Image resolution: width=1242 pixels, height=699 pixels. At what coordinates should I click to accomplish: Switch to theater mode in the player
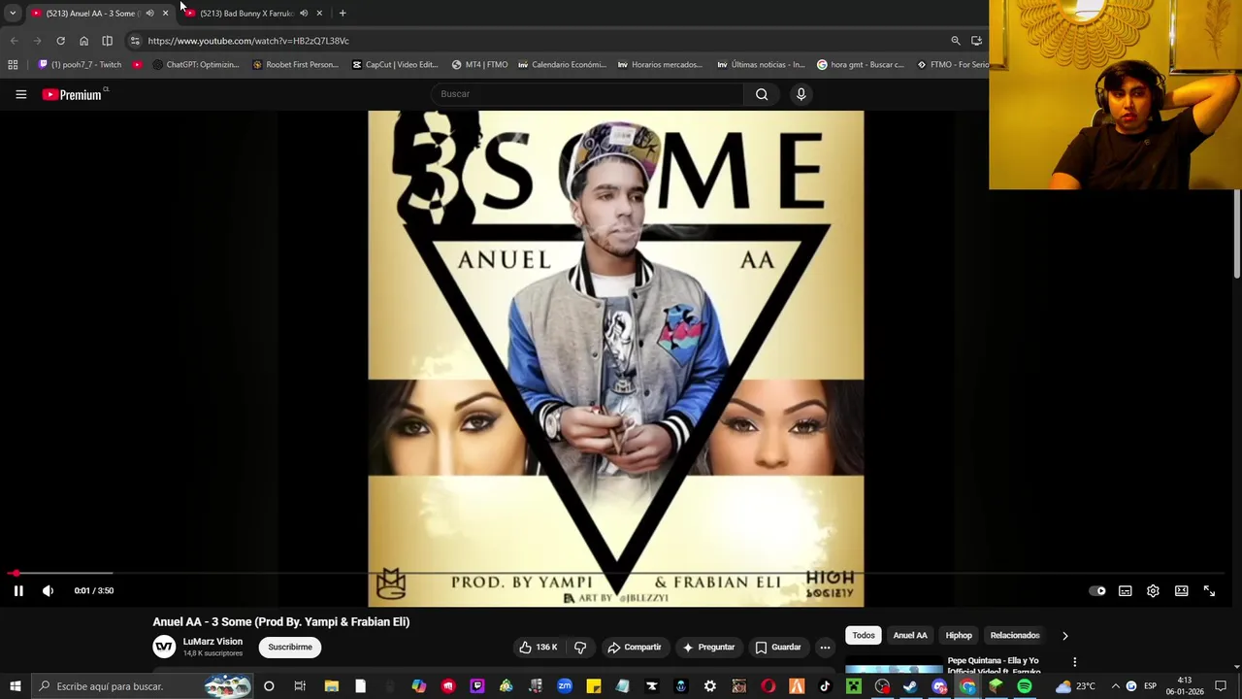1181,590
